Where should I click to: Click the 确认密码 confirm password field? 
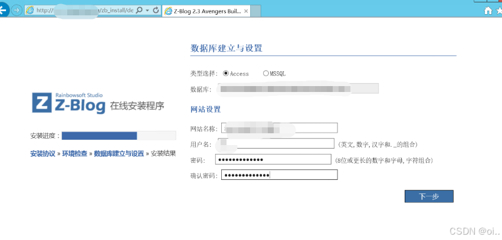pyautogui.click(x=280, y=175)
